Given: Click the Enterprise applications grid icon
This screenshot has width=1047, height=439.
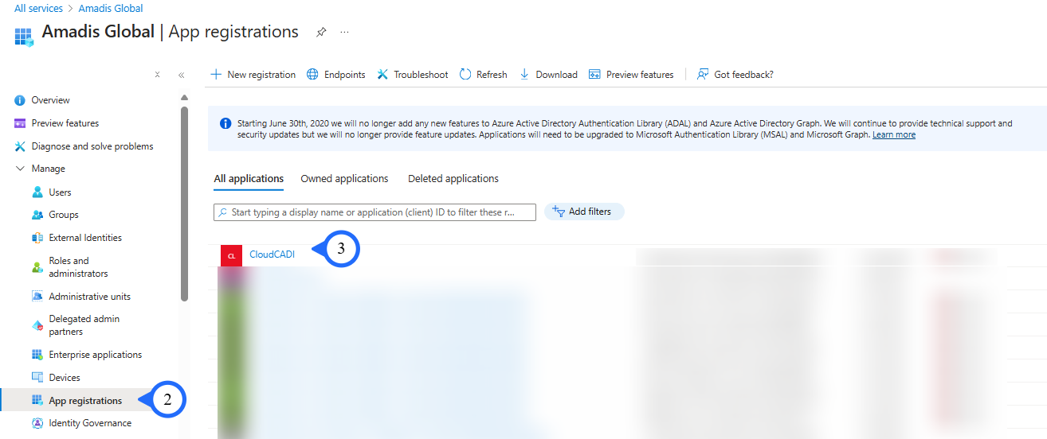Looking at the screenshot, I should click(37, 354).
